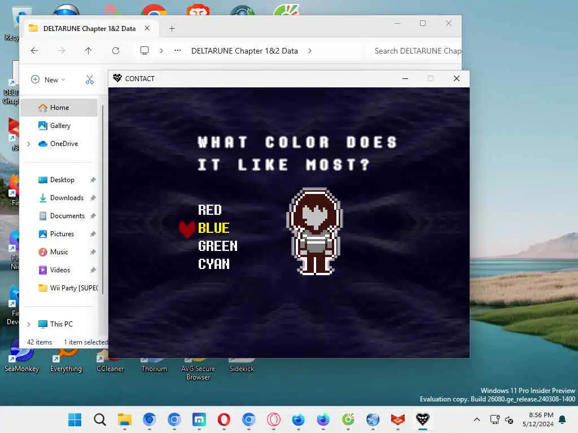Launch blue Firefox Developer icon on taskbar
The width and height of the screenshot is (578, 433).
tap(298, 419)
